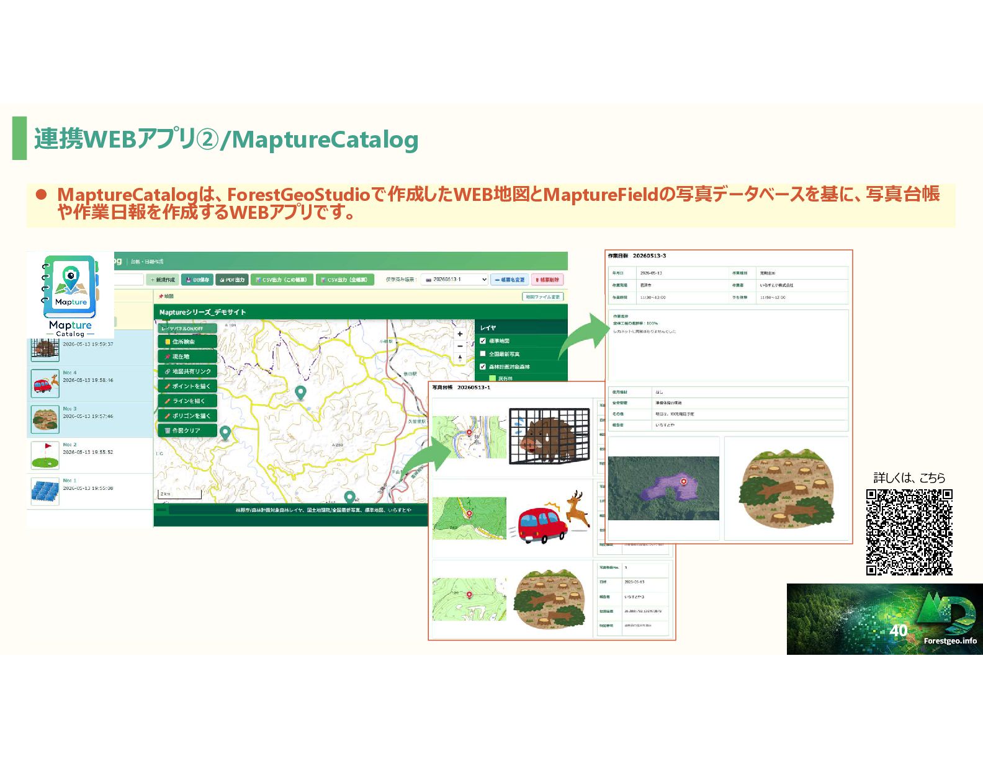983x759 pixels.
Task: Select the No: 1 solar panel thumbnail
Action: pos(45,491)
